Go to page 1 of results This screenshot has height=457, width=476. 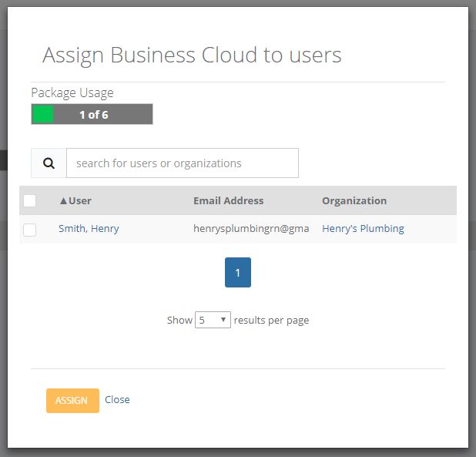238,273
